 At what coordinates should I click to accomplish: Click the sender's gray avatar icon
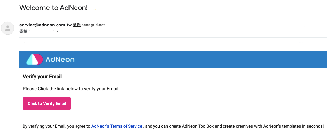click(x=8, y=28)
